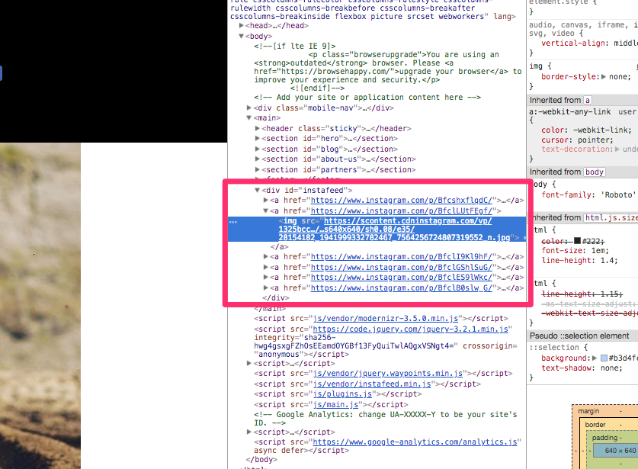This screenshot has width=638, height=469.
Task: Select the html.js inherited-from tag
Action: (x=611, y=218)
